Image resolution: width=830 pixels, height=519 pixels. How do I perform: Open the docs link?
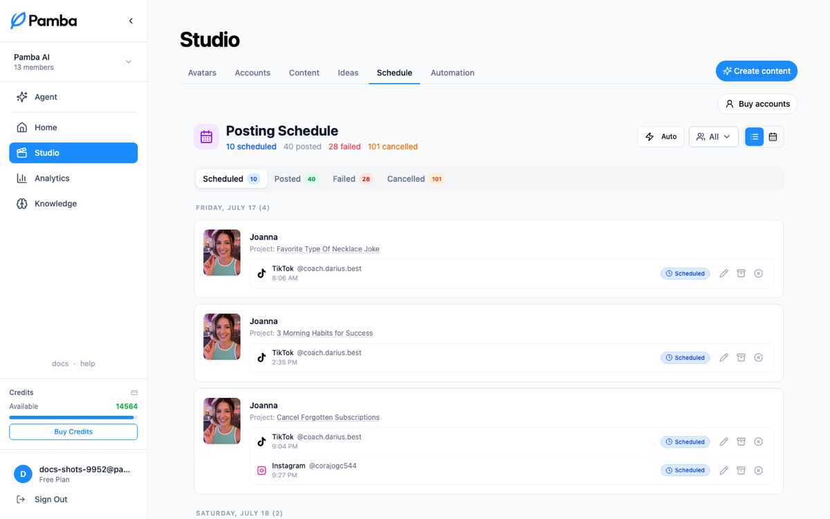pyautogui.click(x=60, y=363)
